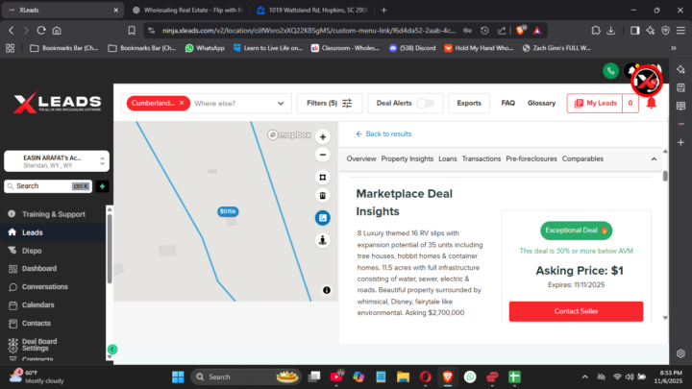Switch to Property Insights tab
Screen dimensions: 692x389
[x=407, y=158]
